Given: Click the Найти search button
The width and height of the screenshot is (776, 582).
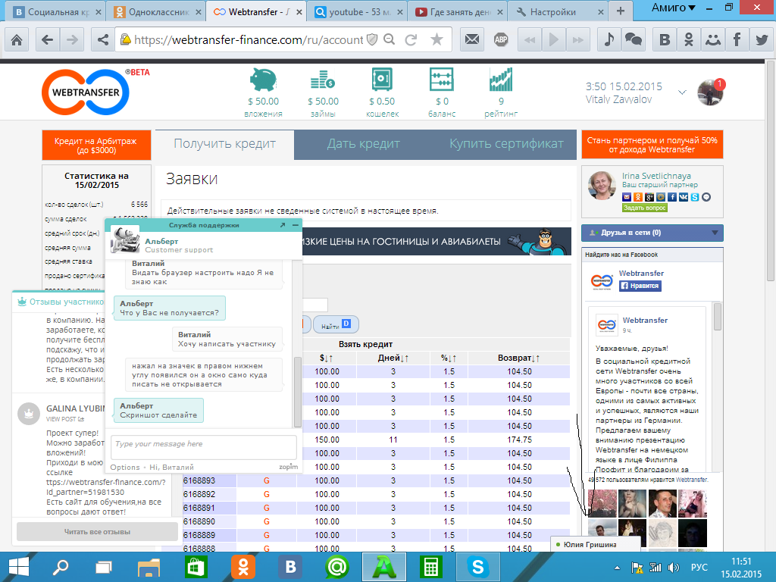Looking at the screenshot, I should click(336, 324).
